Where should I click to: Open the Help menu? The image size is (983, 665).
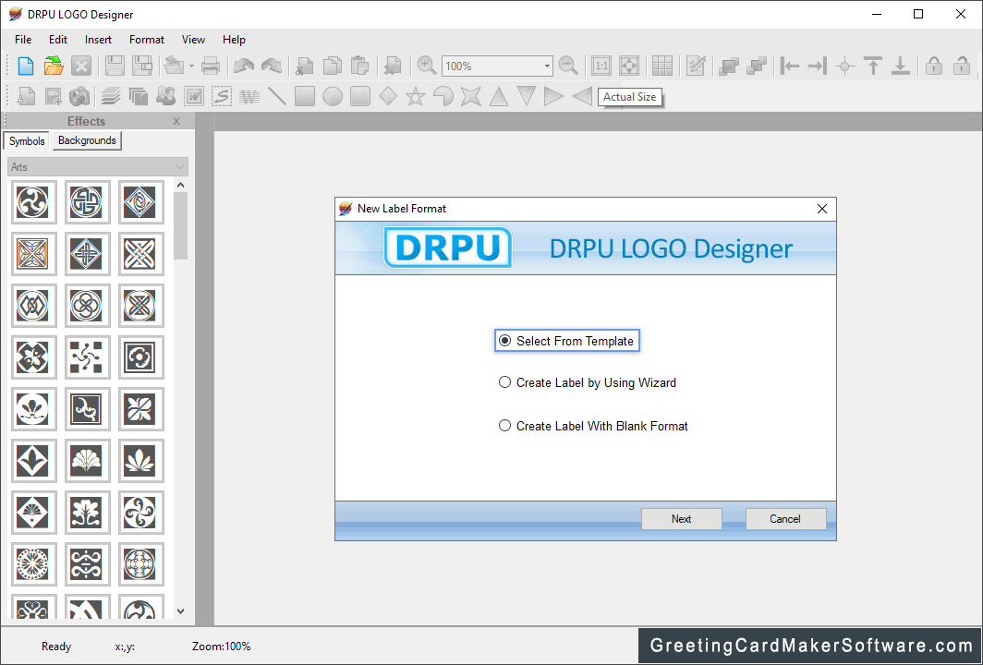(x=234, y=40)
